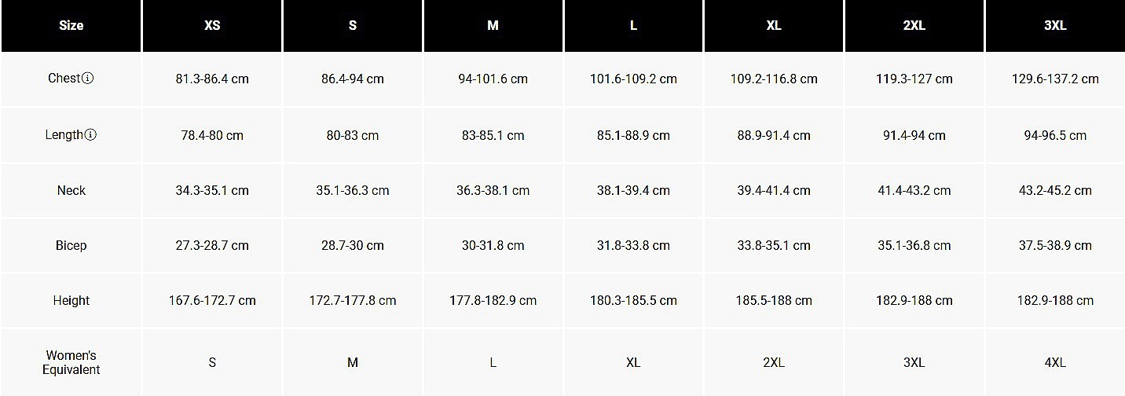Click the Chest row label

pyautogui.click(x=64, y=79)
